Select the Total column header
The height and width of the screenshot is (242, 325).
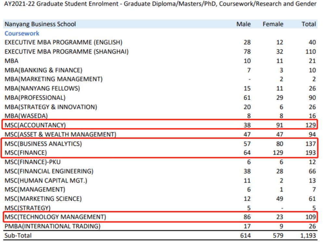308,24
